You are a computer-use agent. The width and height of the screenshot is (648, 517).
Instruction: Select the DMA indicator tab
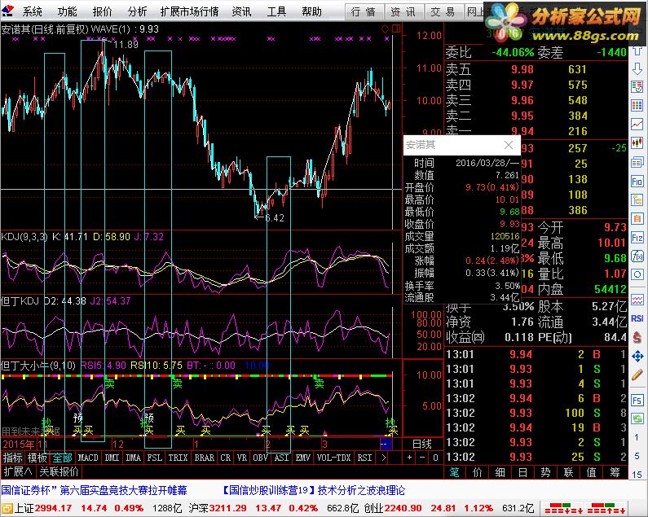point(133,458)
